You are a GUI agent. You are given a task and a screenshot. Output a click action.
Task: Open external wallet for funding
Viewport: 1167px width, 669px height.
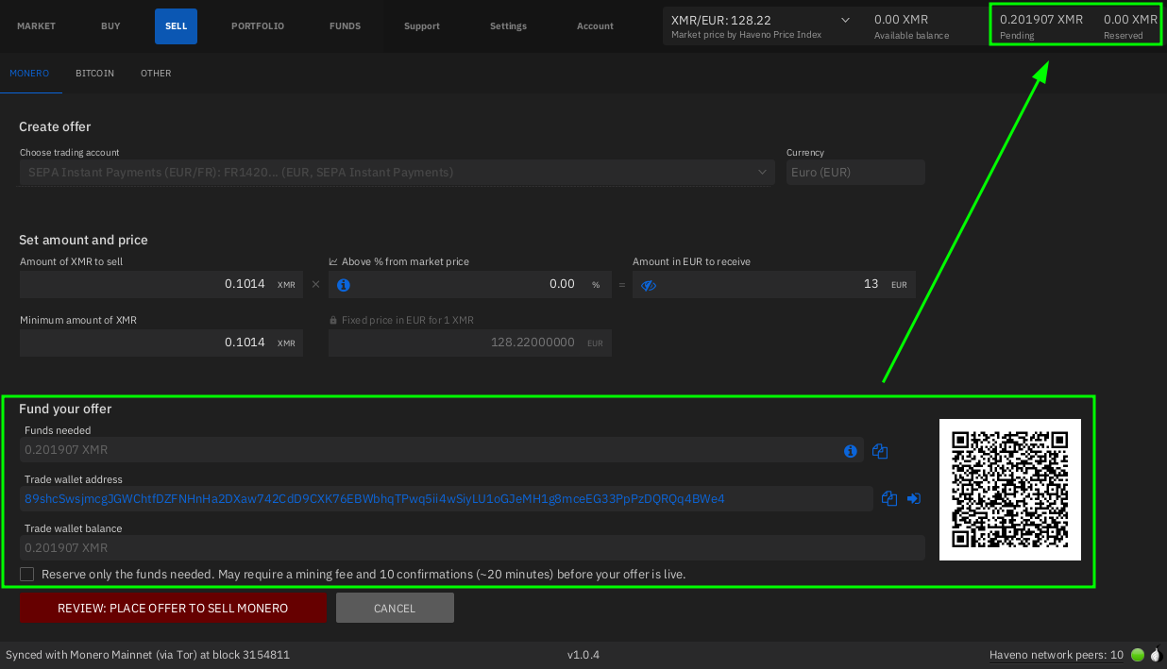[x=914, y=498]
